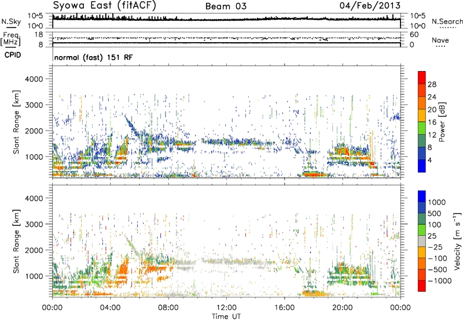463x320 pixels.
Task: Click the 'Power [dB]' colorbar title
Action: coord(442,122)
